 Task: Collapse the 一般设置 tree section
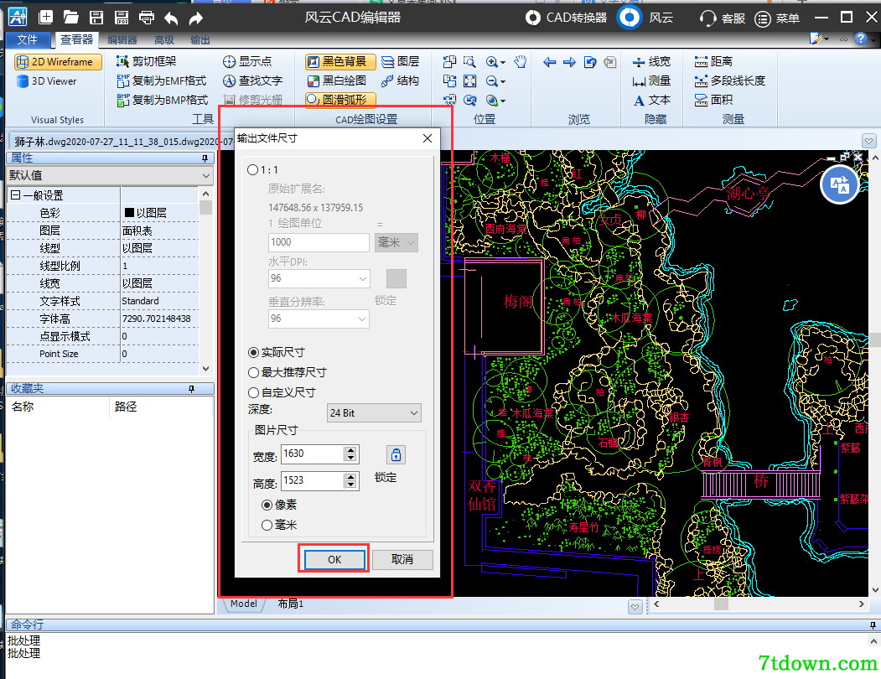(x=15, y=195)
